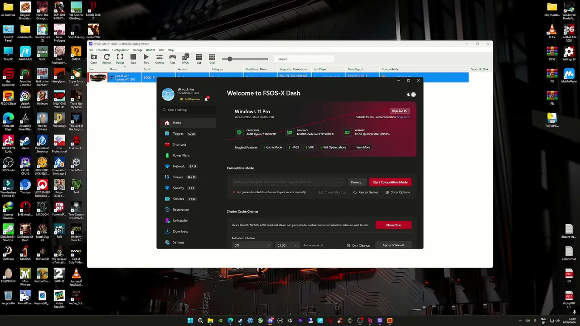Open Settings in FSOS-X sidebar
The width and height of the screenshot is (580, 326).
[x=188, y=242]
